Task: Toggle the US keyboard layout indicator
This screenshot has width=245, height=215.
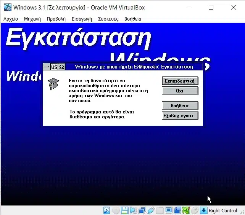Action: [x=54, y=67]
